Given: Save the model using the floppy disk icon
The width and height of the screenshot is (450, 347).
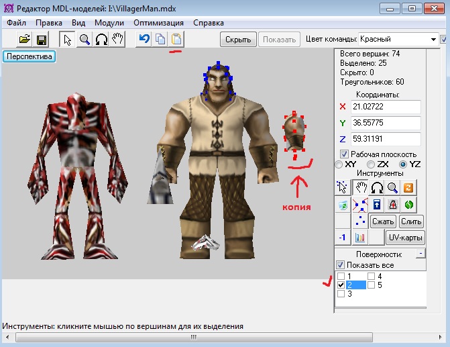Looking at the screenshot, I should coord(42,40).
